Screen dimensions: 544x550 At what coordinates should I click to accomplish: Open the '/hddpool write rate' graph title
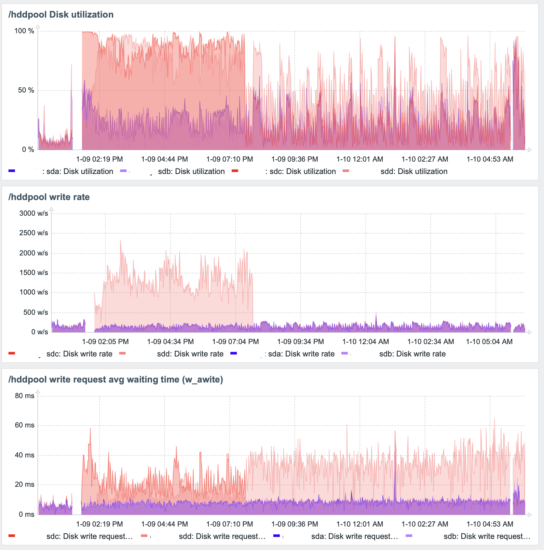pyautogui.click(x=49, y=197)
